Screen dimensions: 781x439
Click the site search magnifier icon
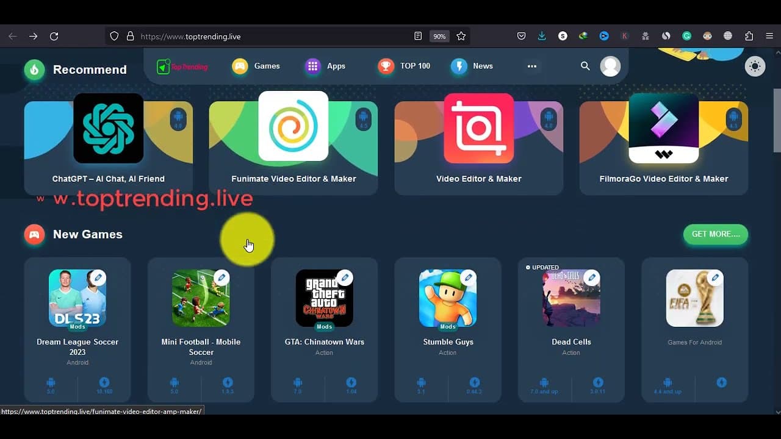585,66
